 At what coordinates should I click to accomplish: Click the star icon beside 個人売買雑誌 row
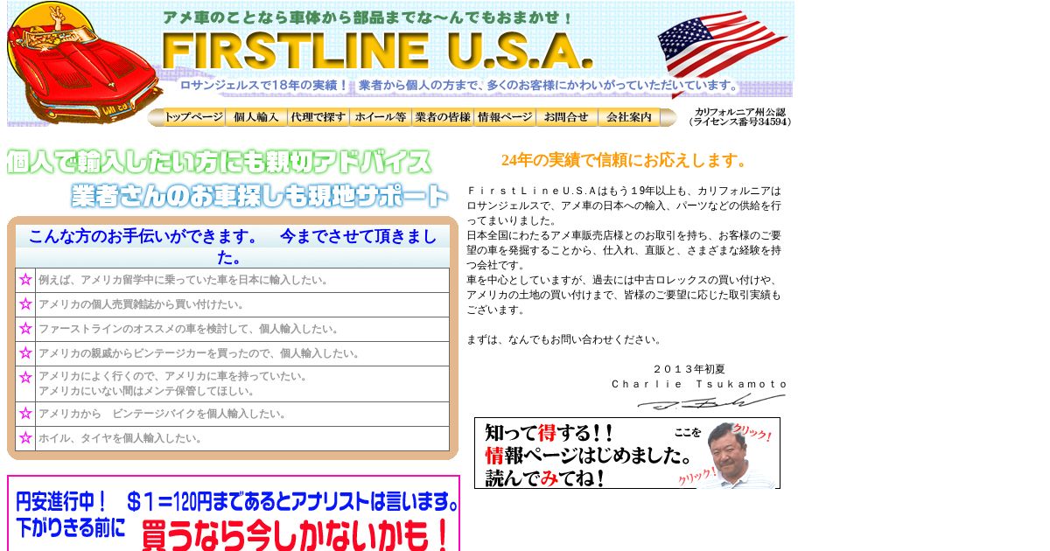(25, 304)
